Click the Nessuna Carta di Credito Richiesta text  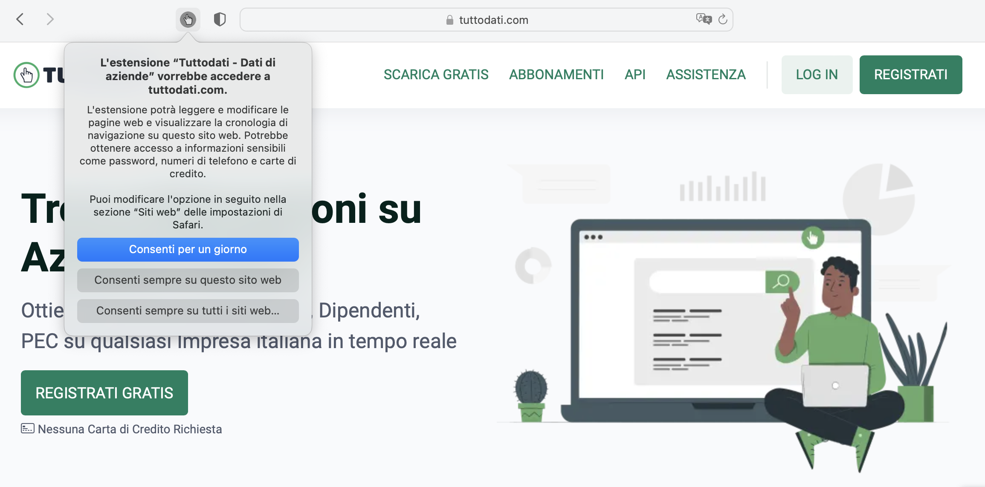[x=130, y=429]
